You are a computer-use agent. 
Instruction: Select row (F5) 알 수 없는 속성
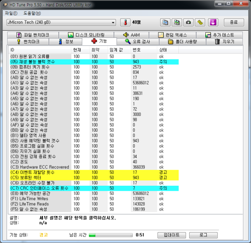[94, 209]
